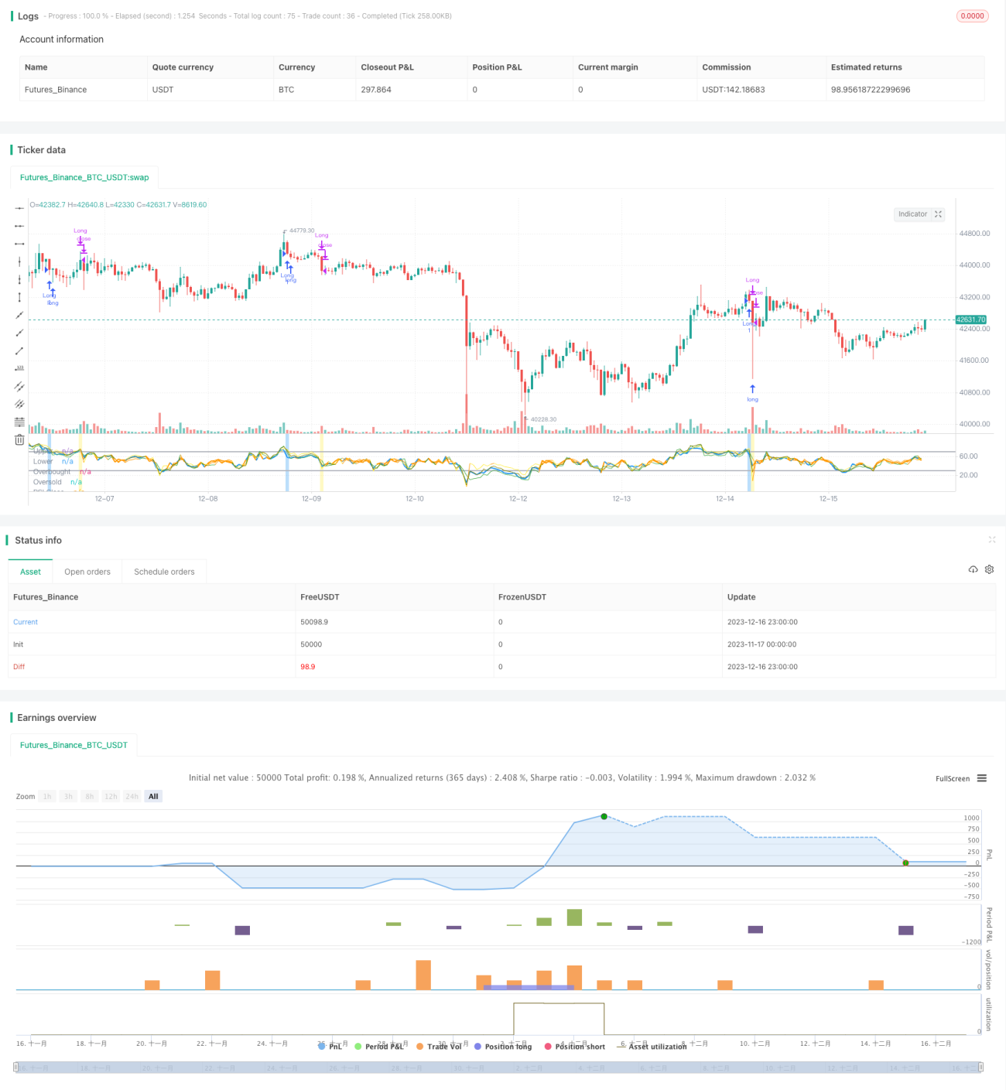The image size is (1006, 1090).
Task: Toggle Position short series in legend
Action: (x=575, y=1047)
